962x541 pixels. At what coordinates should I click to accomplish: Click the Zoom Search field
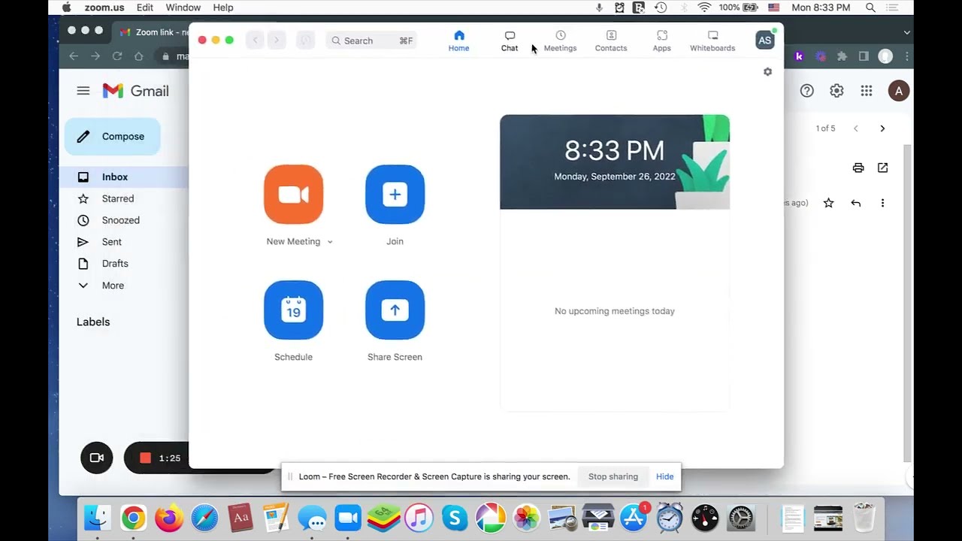tap(371, 41)
